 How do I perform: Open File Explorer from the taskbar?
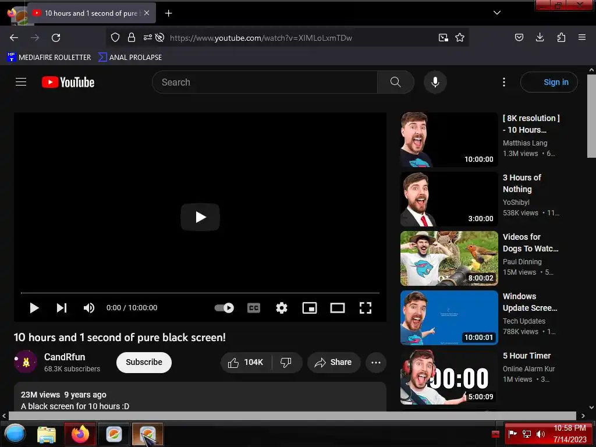click(47, 434)
